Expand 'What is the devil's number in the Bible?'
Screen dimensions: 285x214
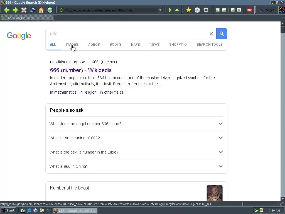click(x=136, y=152)
